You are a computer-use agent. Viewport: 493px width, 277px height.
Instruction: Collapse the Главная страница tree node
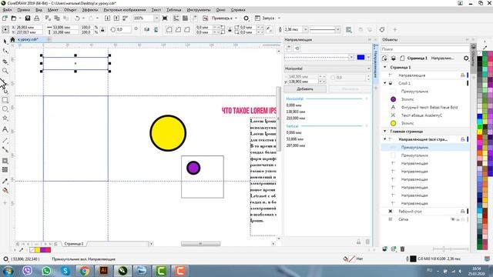[x=385, y=132]
